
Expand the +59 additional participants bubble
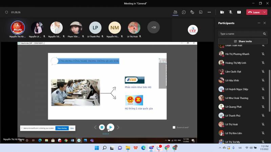click(x=153, y=27)
